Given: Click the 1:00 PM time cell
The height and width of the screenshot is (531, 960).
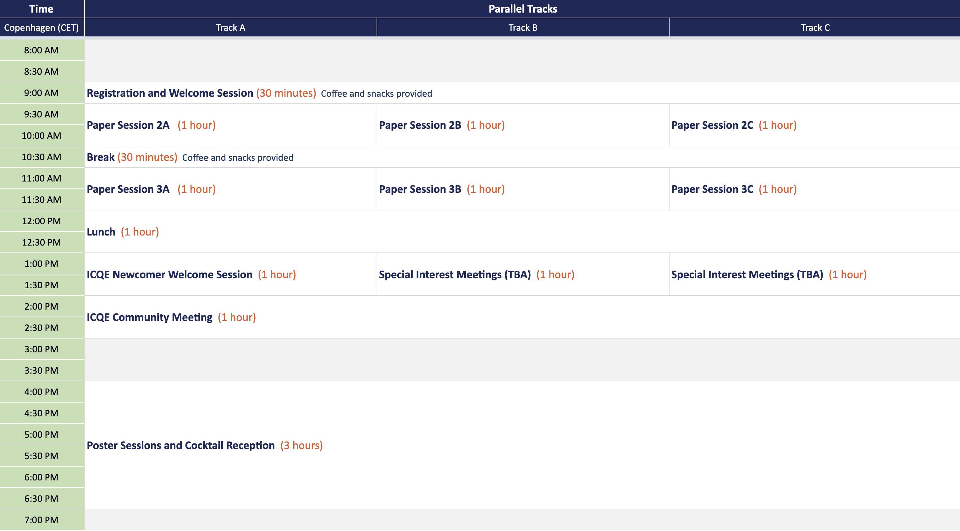Looking at the screenshot, I should 42,264.
